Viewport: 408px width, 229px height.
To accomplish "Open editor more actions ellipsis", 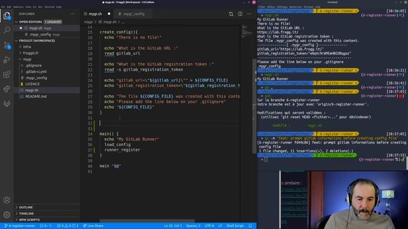I will pyautogui.click(x=249, y=14).
